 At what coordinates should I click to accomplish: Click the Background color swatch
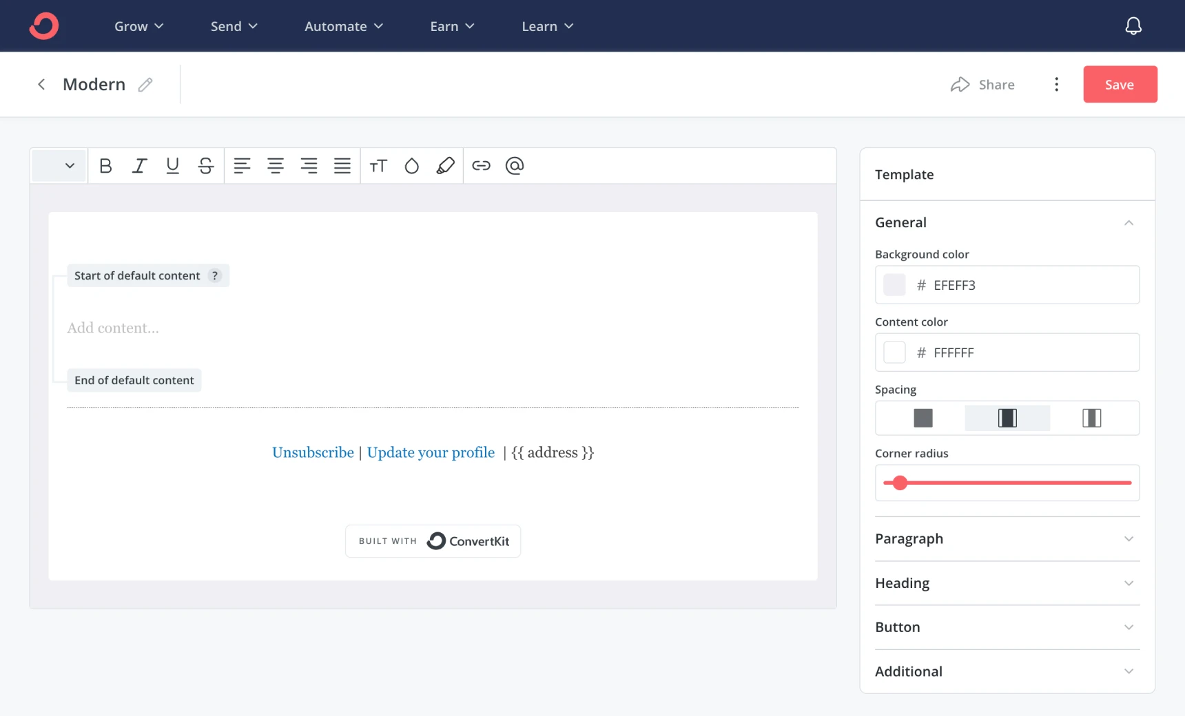point(894,285)
